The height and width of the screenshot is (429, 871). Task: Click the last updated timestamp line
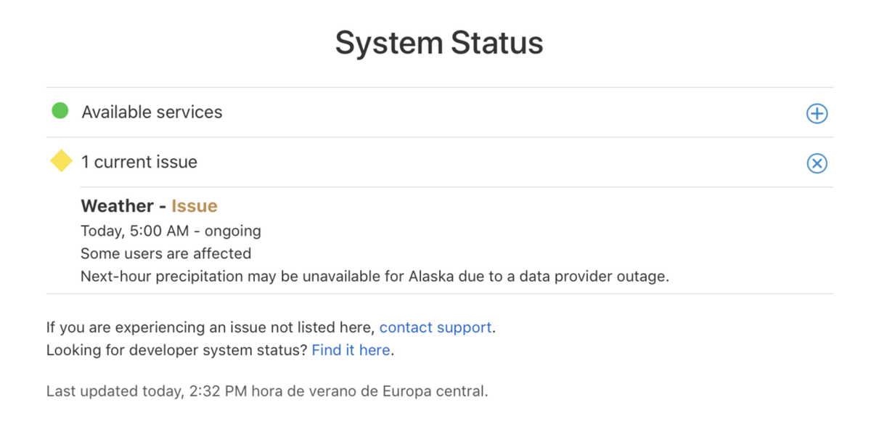(x=267, y=391)
